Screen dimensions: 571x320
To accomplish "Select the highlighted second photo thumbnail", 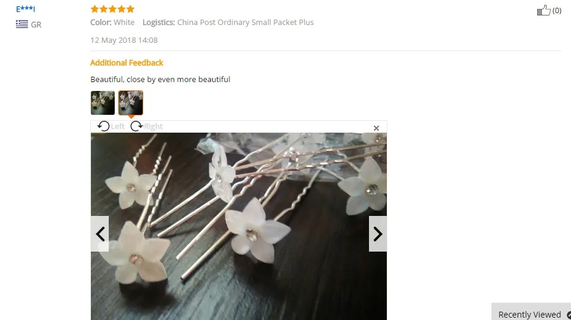I will click(x=131, y=103).
